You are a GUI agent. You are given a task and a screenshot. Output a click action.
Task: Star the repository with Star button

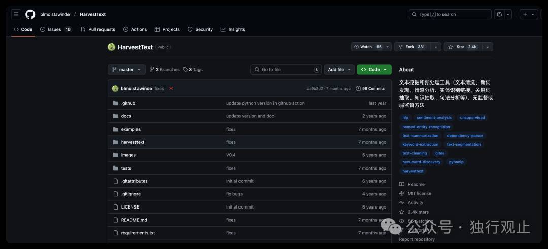click(463, 47)
